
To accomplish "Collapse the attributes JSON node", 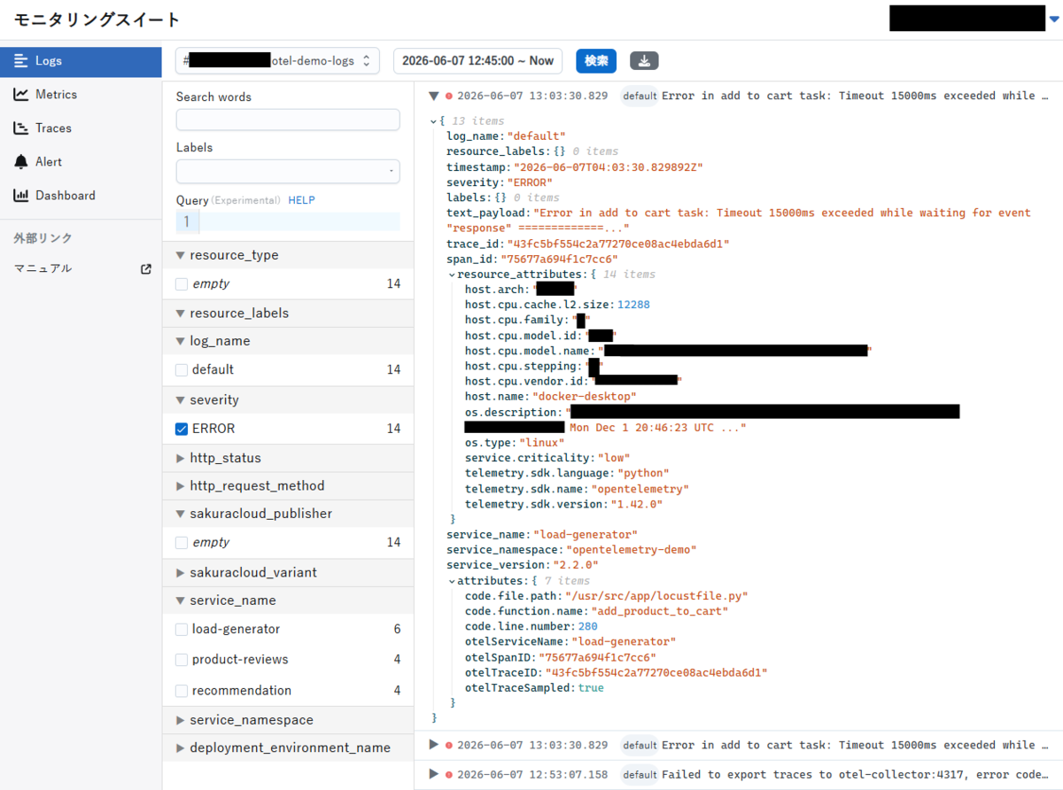I will 452,581.
